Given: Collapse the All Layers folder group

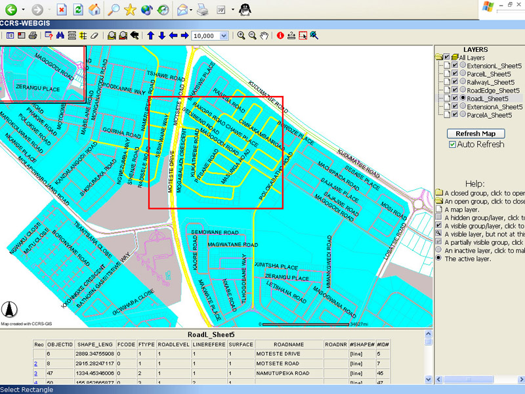Looking at the screenshot, I should pos(438,58).
